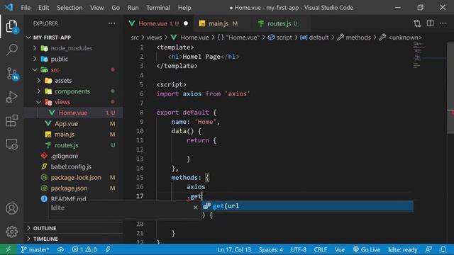Open the Explorer view in activity bar
The width and height of the screenshot is (454, 255).
coord(11,27)
